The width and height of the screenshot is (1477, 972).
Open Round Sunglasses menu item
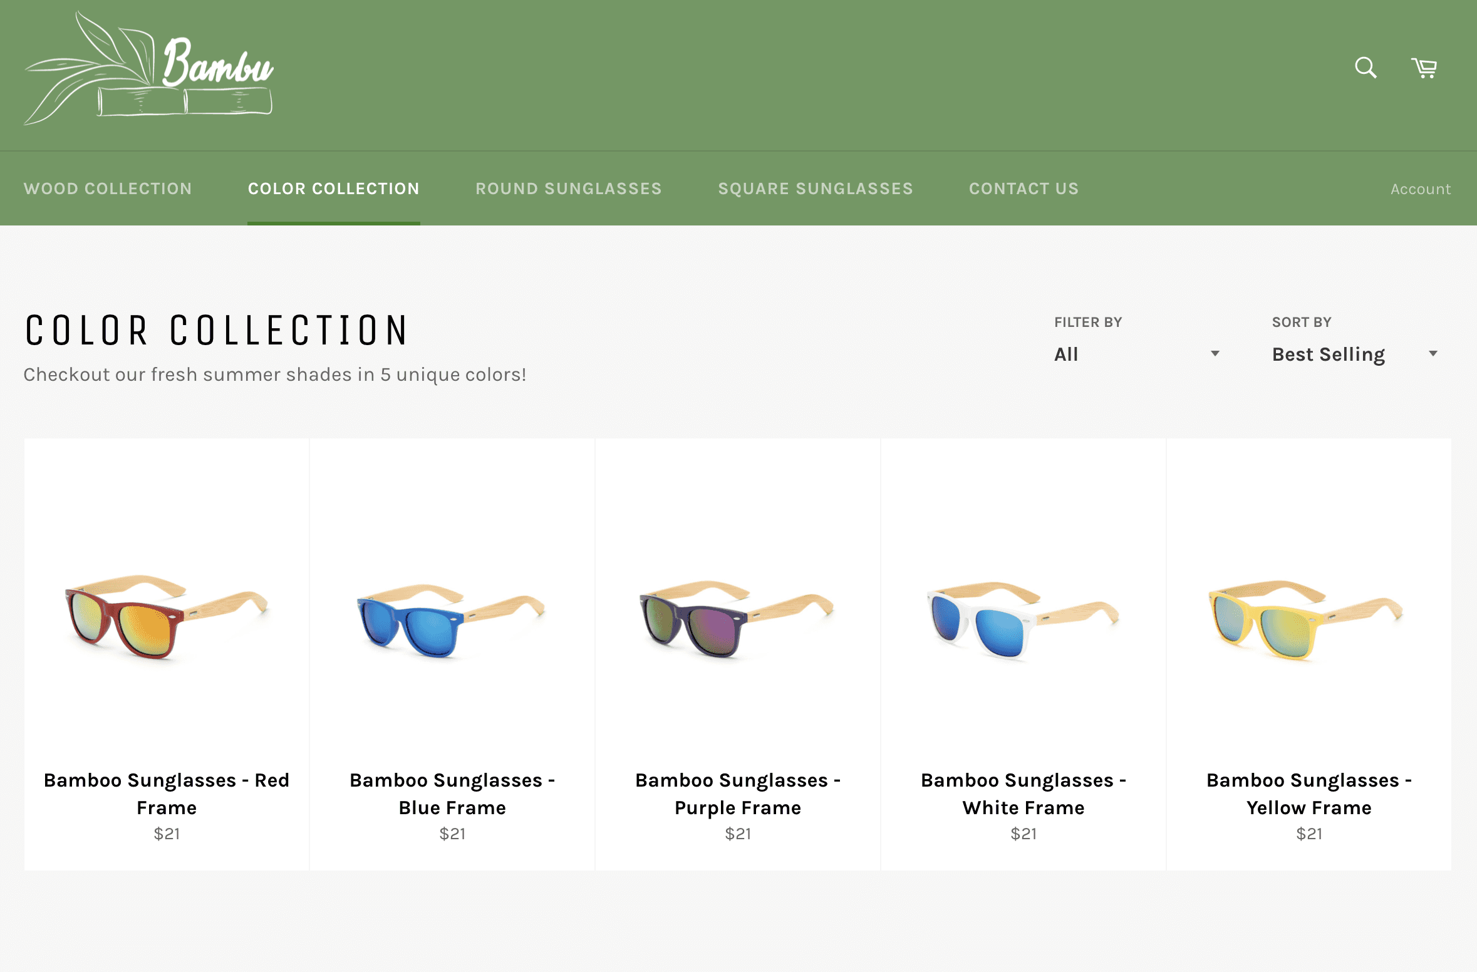click(x=568, y=189)
